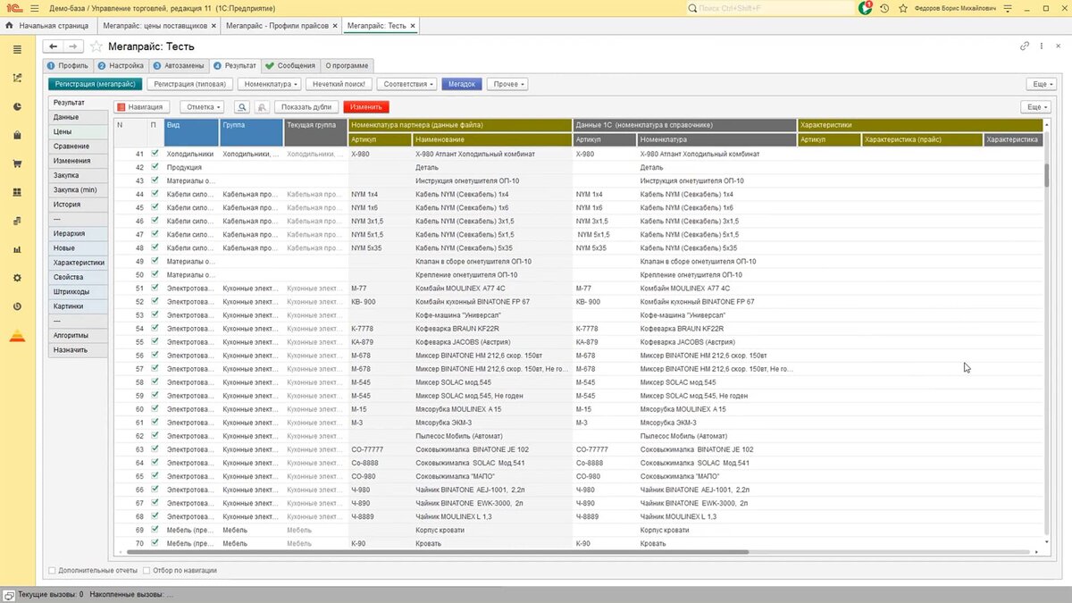Open notifications icon with red badge
1072x603 pixels.
[x=865, y=7]
